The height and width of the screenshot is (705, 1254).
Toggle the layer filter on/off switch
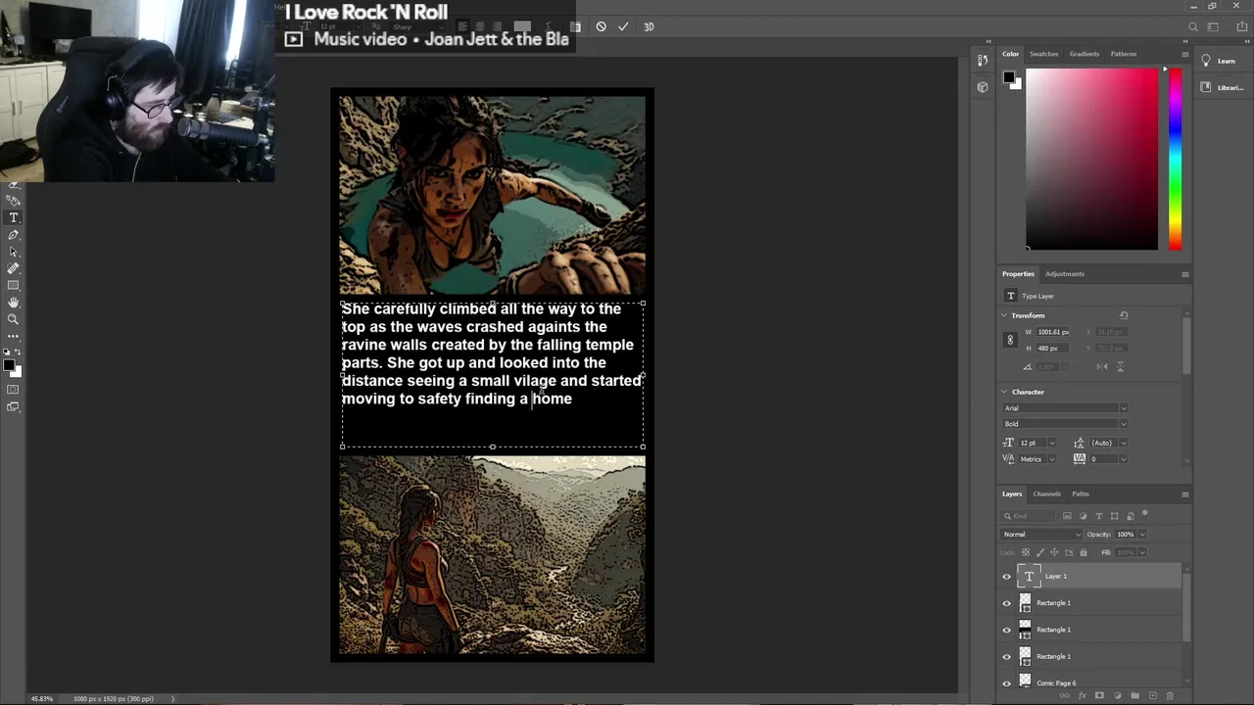[x=1145, y=513]
